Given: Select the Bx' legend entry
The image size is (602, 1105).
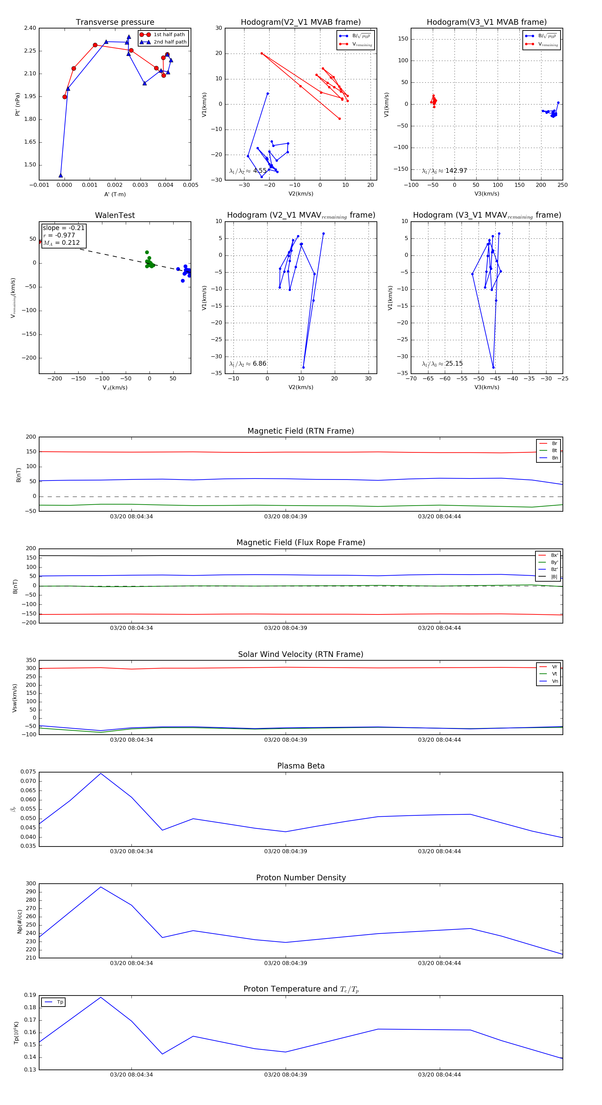Looking at the screenshot, I should click(x=548, y=556).
